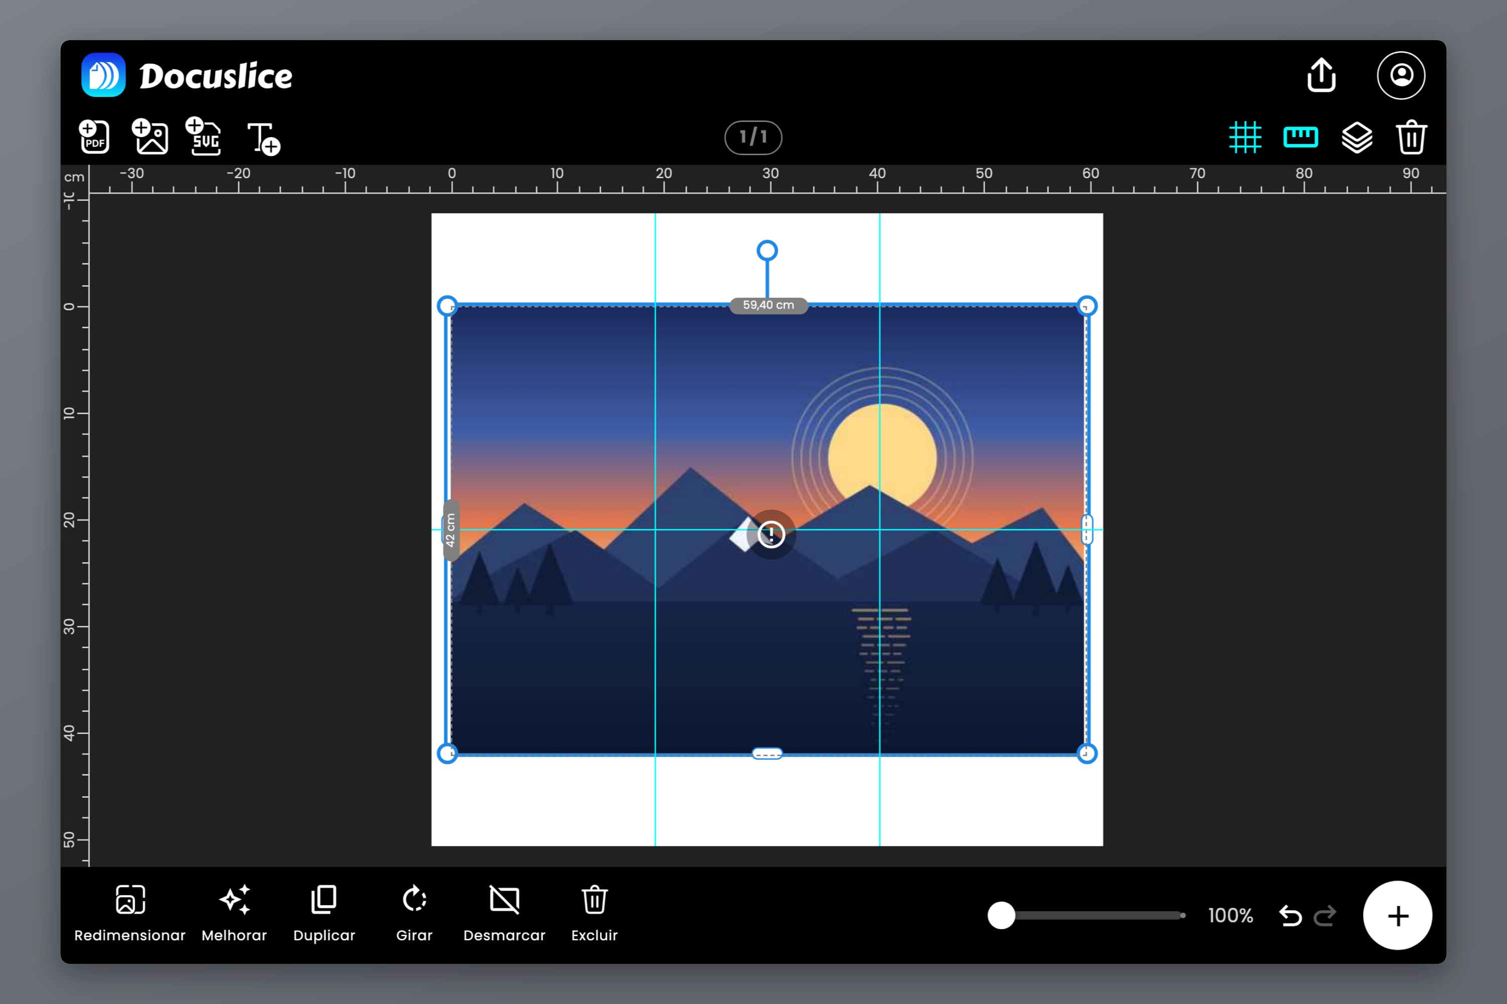
Task: Click the bottom-right resize handle
Action: [1087, 754]
